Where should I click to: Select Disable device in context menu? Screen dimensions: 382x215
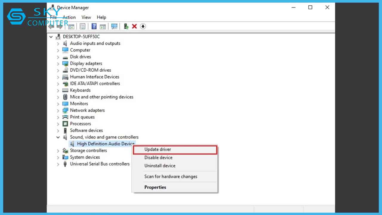(158, 157)
